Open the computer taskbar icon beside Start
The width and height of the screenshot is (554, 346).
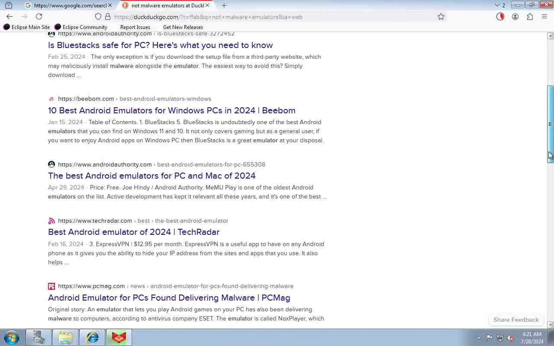39,337
